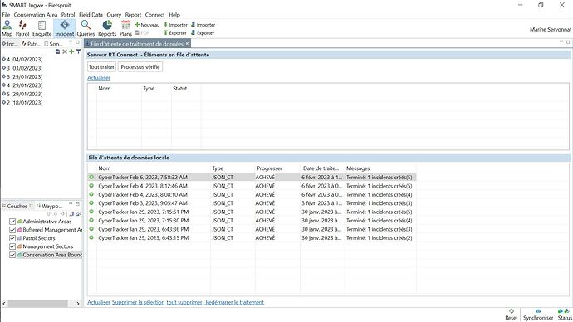The height and width of the screenshot is (322, 573).
Task: Minimize the incident list panel
Action: [x=71, y=42]
